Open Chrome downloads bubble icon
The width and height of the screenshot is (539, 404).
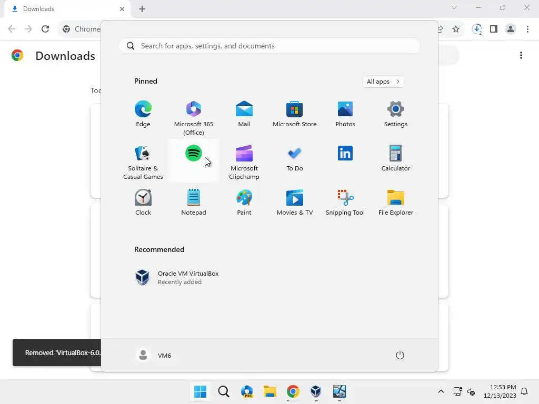[477, 29]
